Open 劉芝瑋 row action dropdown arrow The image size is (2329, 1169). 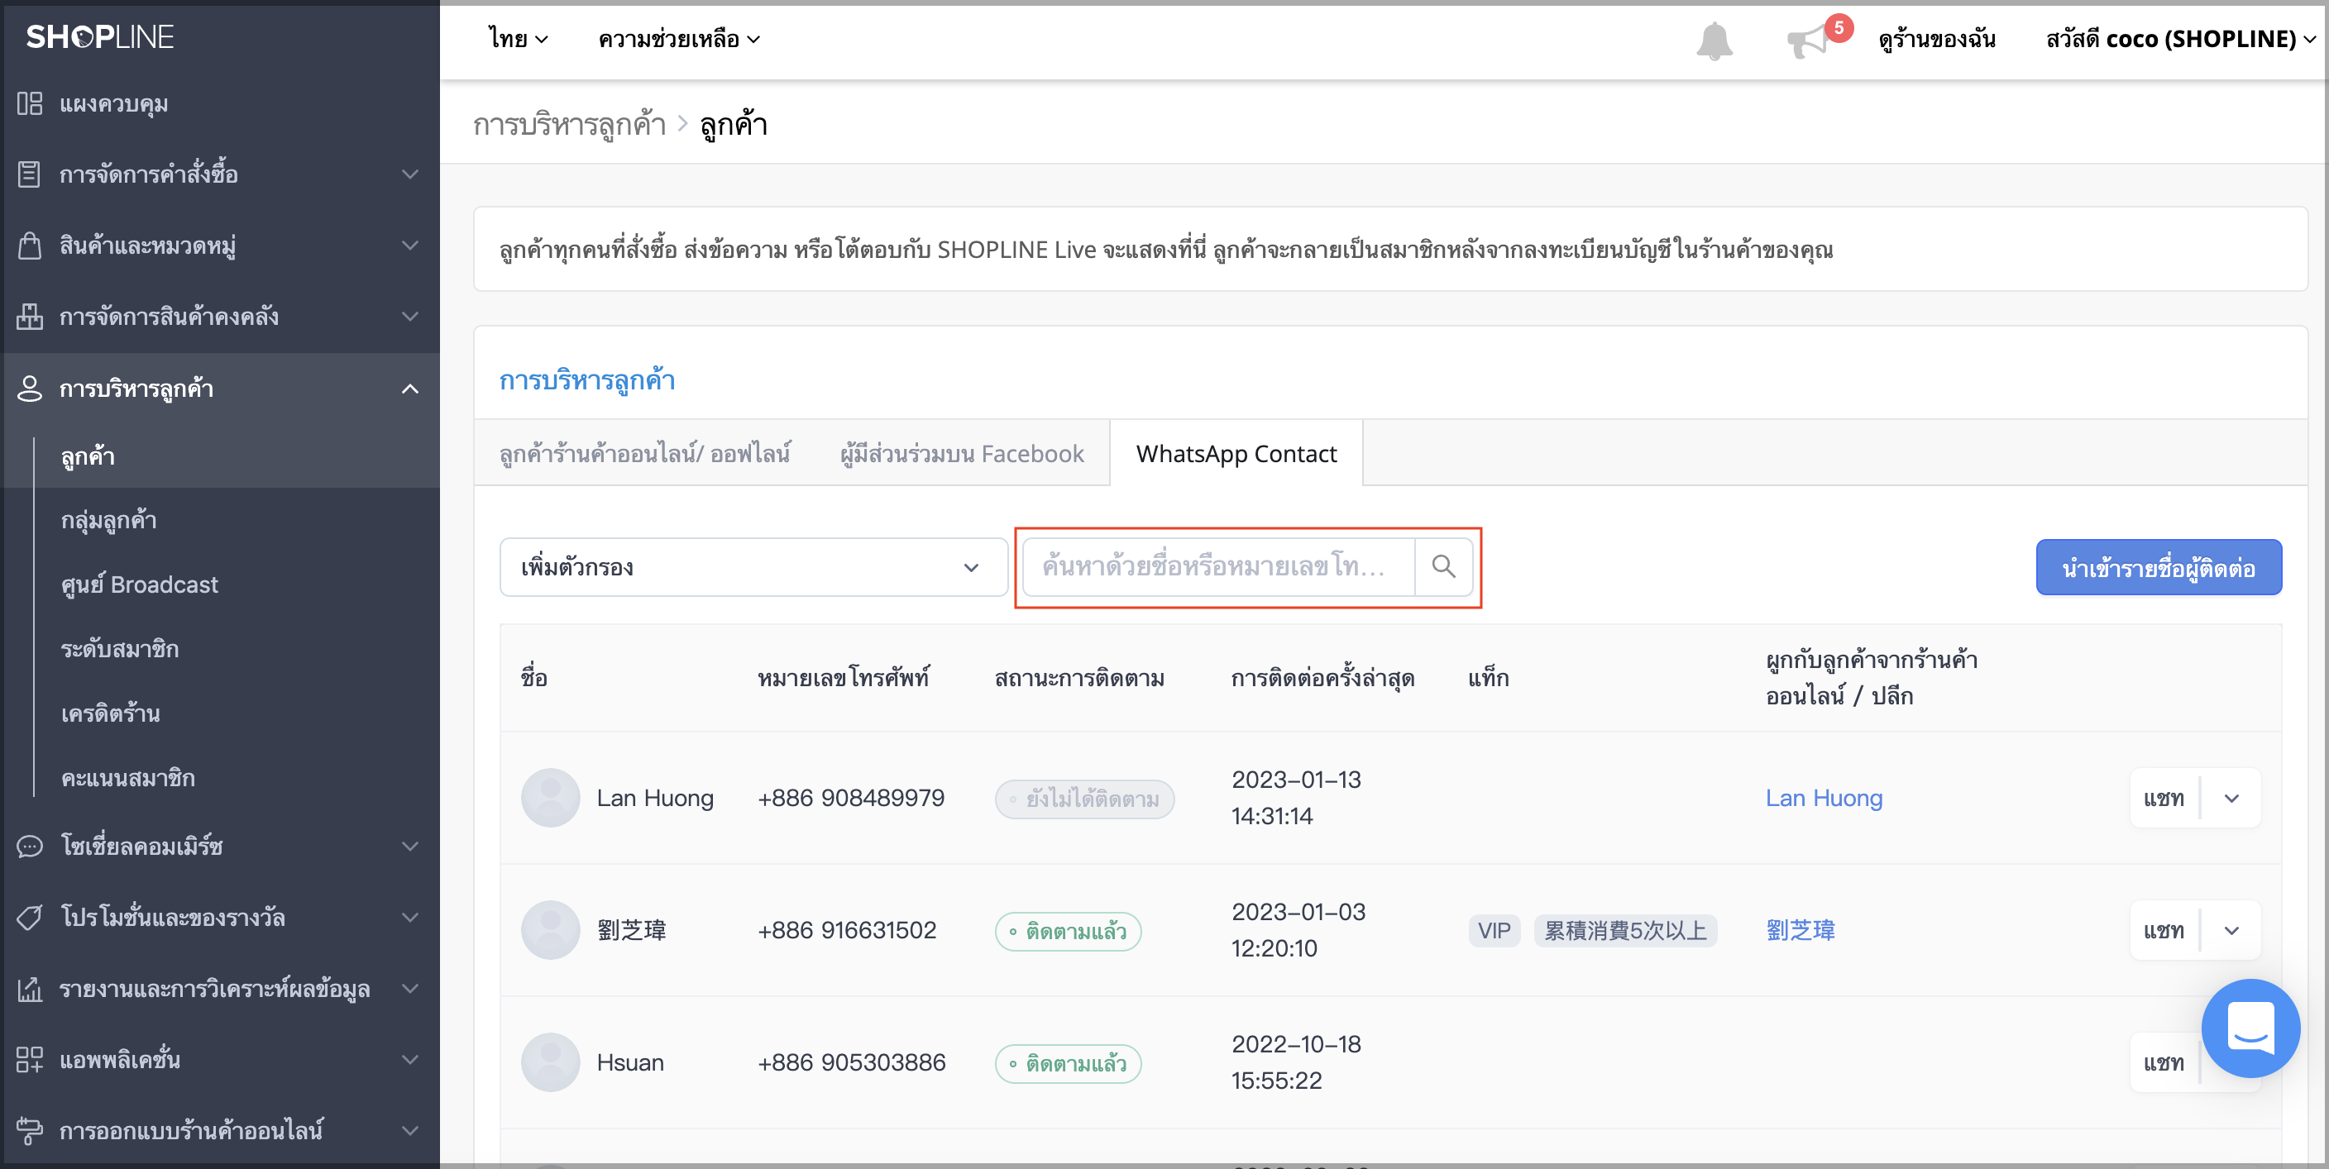tap(2231, 930)
